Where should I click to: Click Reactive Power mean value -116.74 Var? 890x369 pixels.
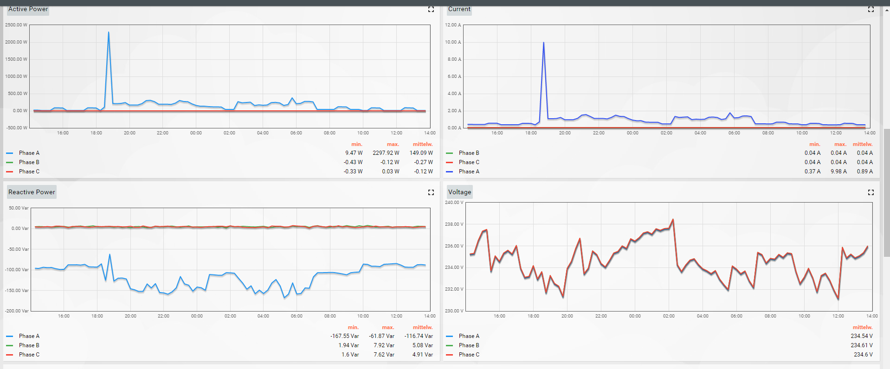tap(419, 336)
